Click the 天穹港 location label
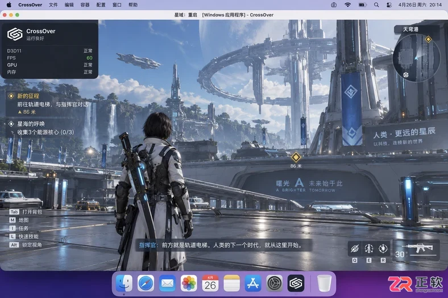This screenshot has height=298, width=448. 410,30
